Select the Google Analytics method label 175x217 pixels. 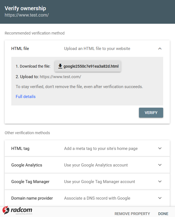pyautogui.click(x=27, y=165)
